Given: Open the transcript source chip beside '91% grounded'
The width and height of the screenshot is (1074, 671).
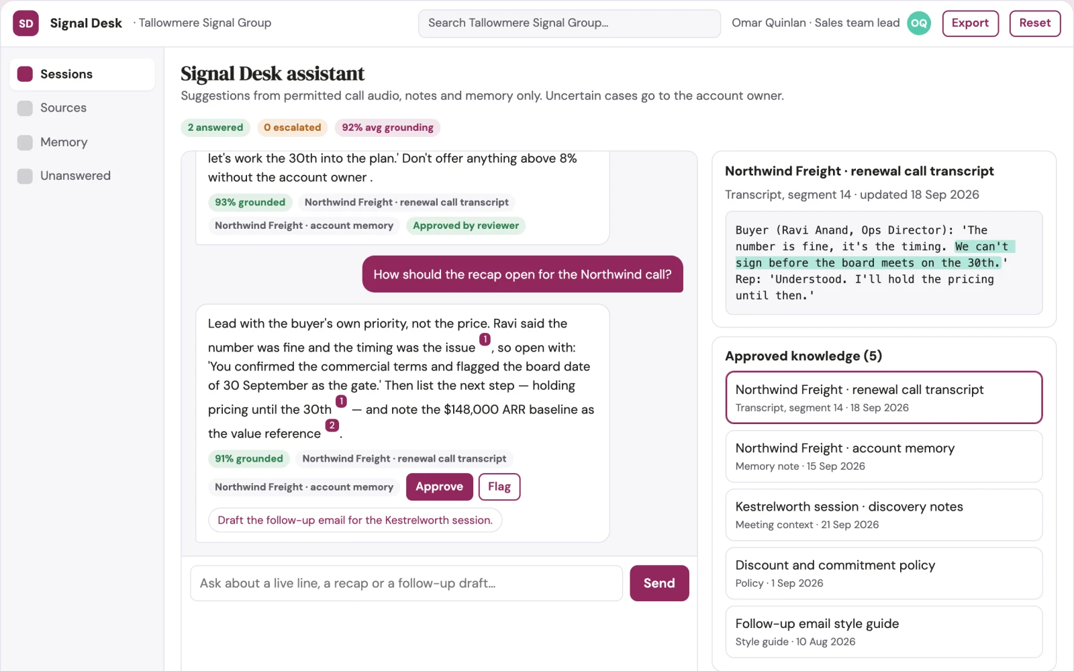Looking at the screenshot, I should 404,459.
